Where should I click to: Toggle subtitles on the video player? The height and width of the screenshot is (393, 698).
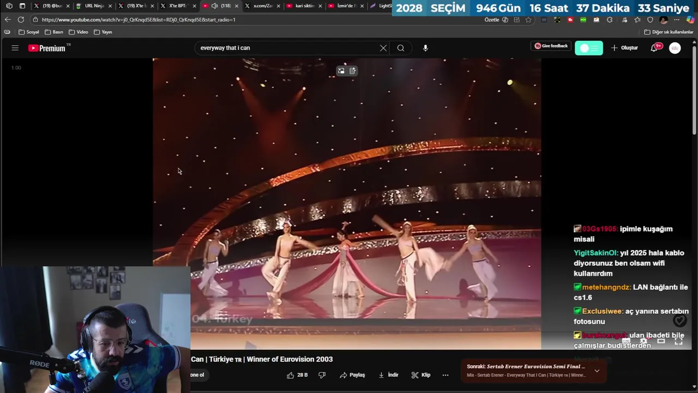point(626,341)
